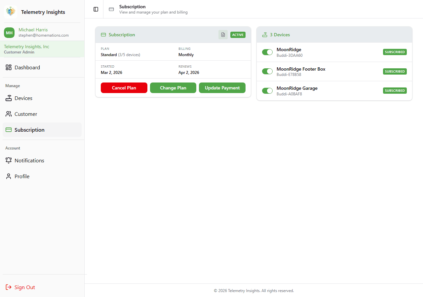The image size is (423, 297).
Task: Open the Notifications section
Action: click(x=29, y=160)
